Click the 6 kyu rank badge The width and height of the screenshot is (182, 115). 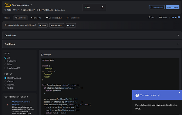pos(8,5)
